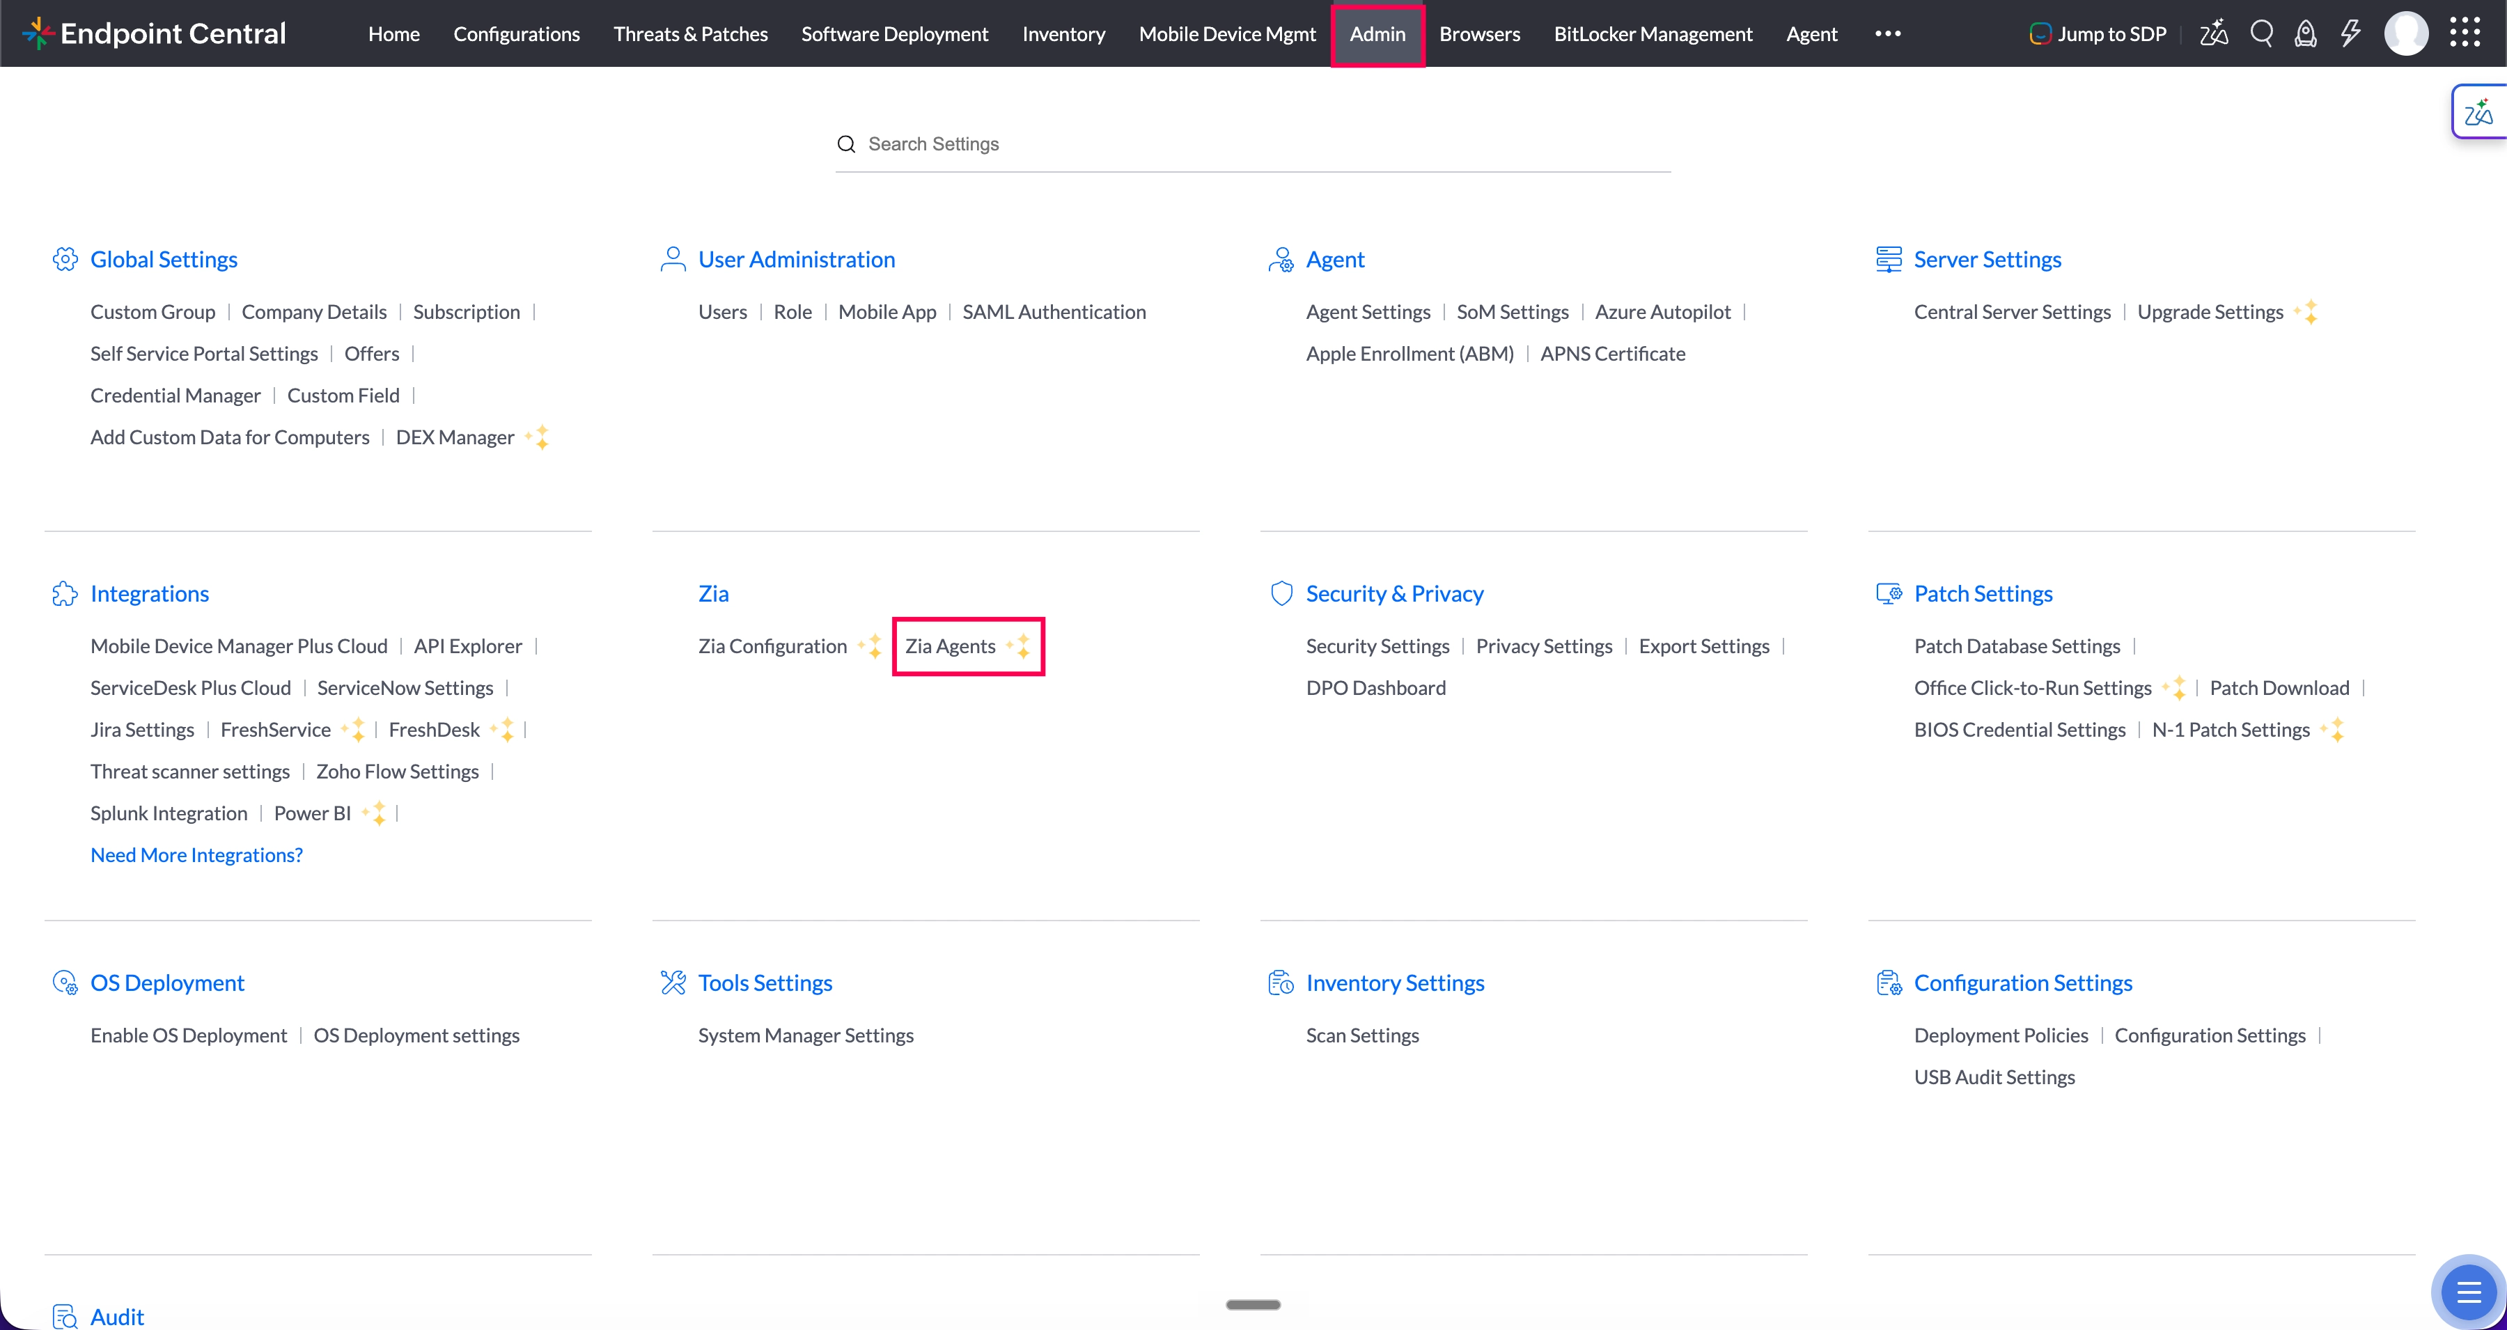Click the Integrations puzzle icon
2507x1330 pixels.
tap(64, 593)
